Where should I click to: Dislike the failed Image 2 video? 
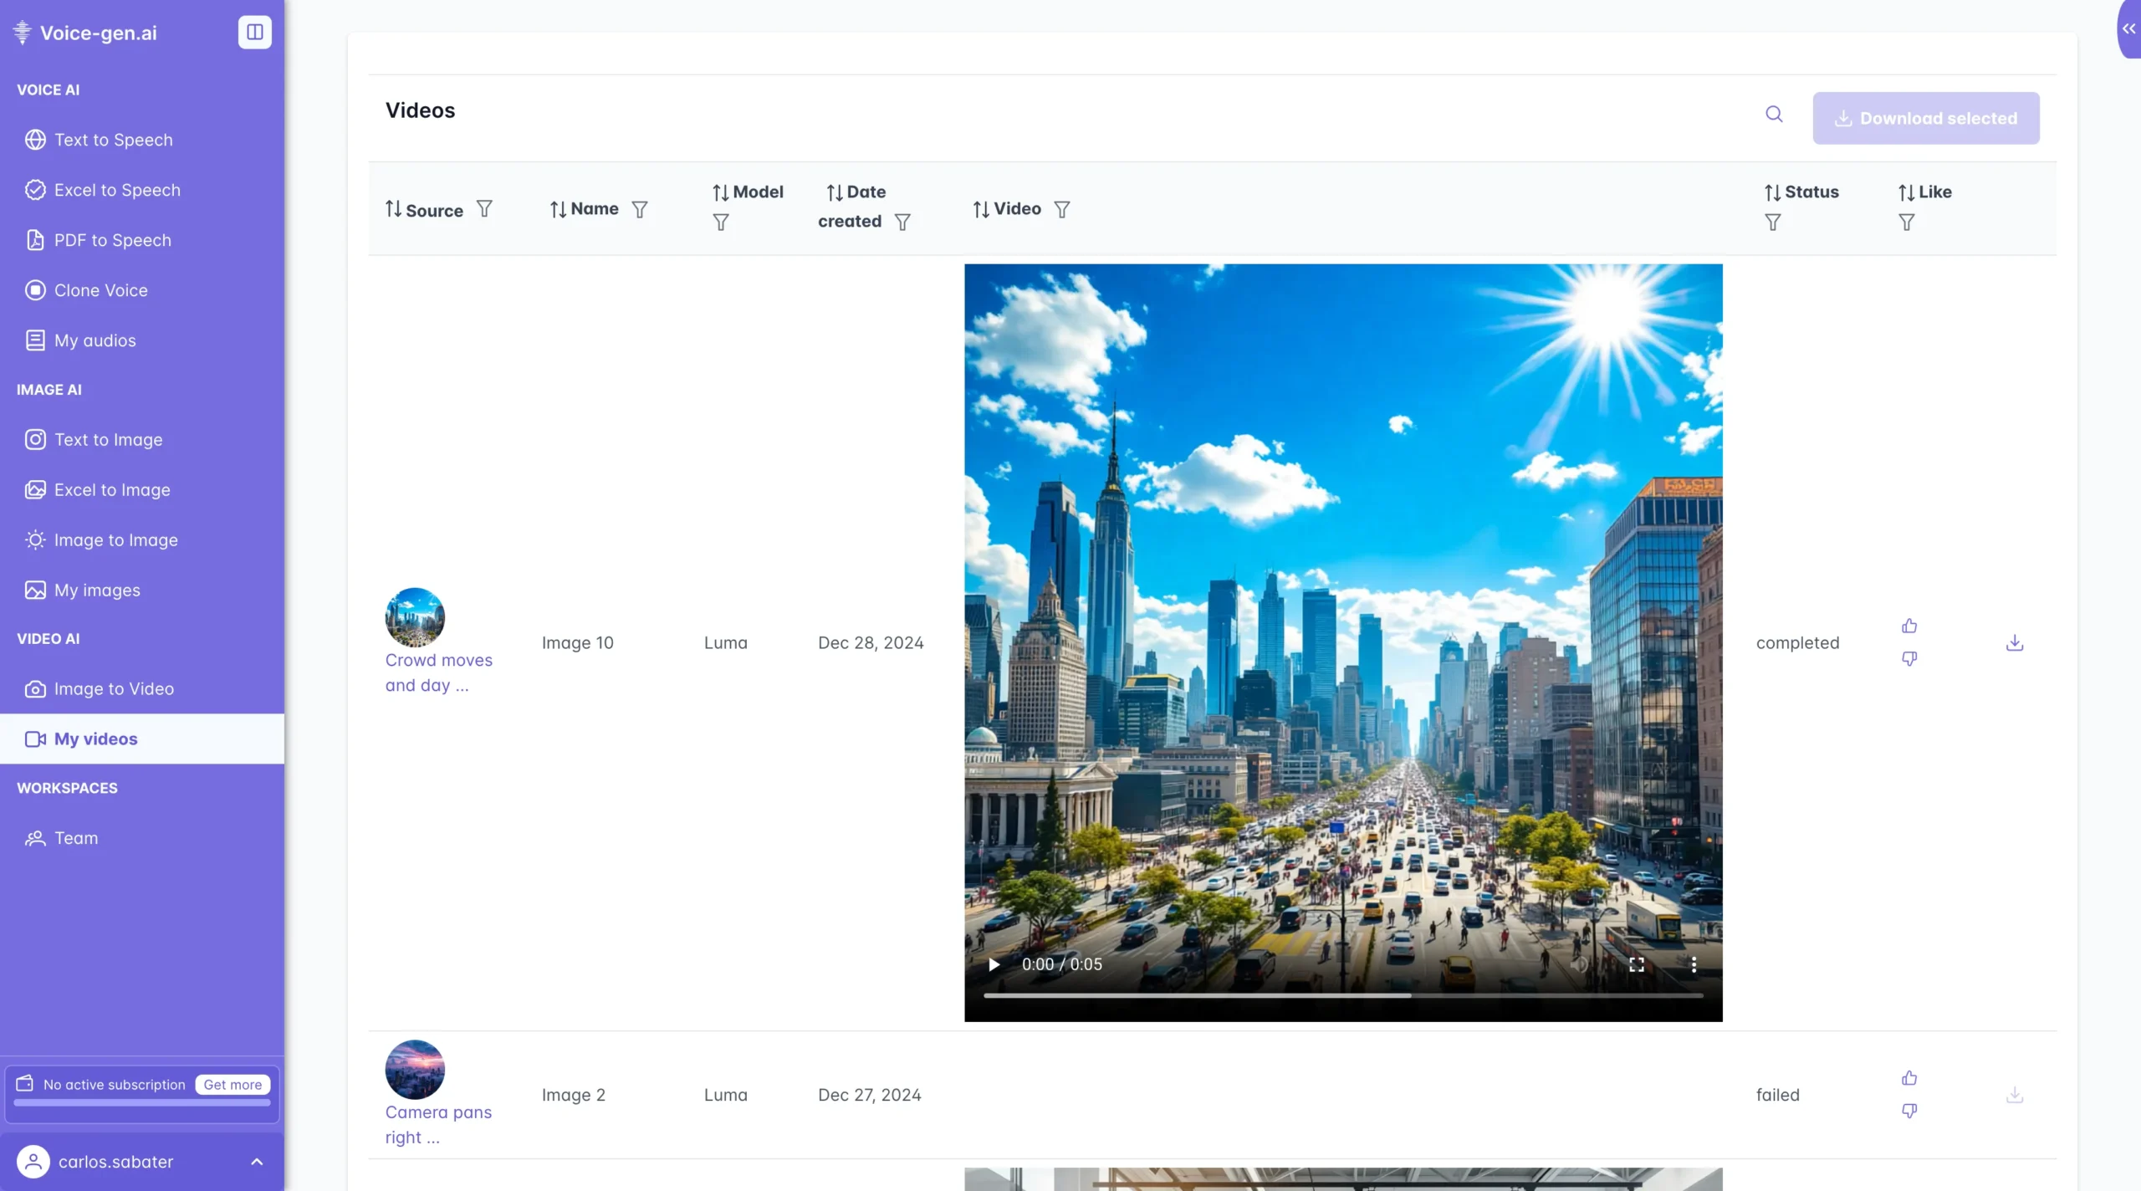click(x=1910, y=1111)
